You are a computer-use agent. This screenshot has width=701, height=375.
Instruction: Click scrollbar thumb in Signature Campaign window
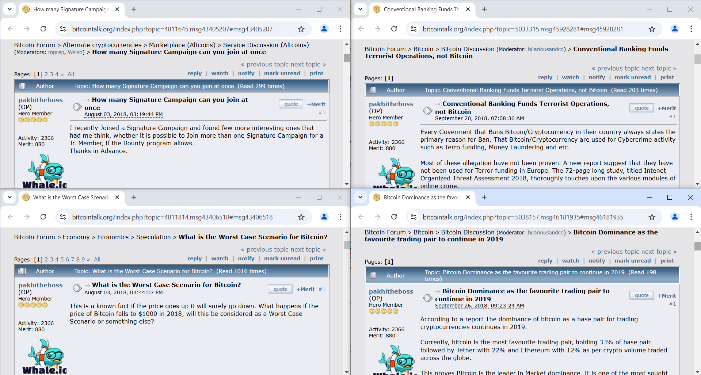347,58
